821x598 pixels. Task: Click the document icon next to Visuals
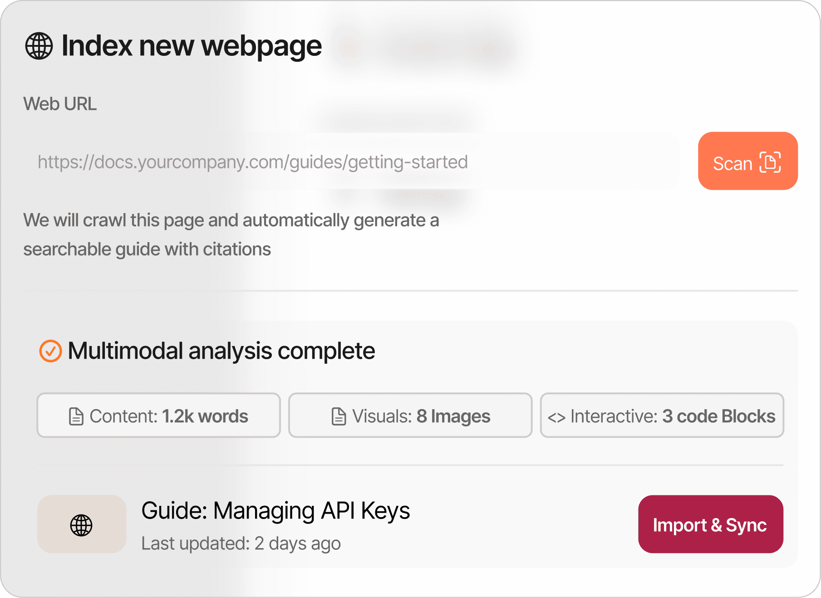click(x=339, y=416)
